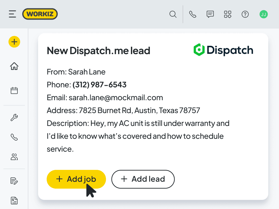Open the calendar schedule icon in sidebar
The image size is (279, 209).
pos(14,91)
